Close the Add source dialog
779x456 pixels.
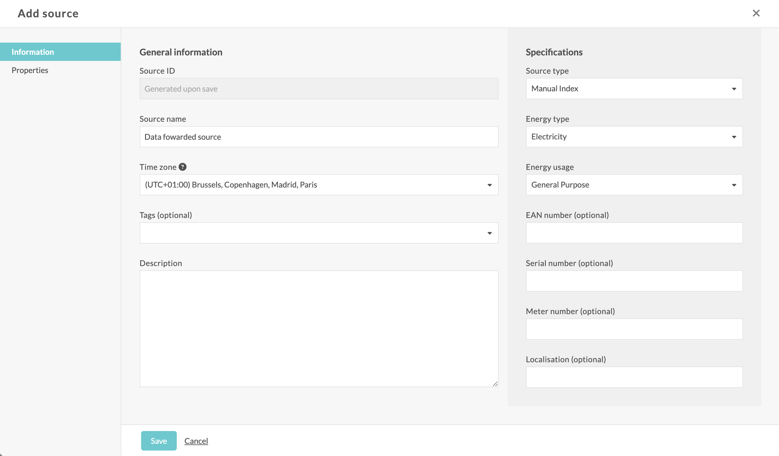(756, 13)
